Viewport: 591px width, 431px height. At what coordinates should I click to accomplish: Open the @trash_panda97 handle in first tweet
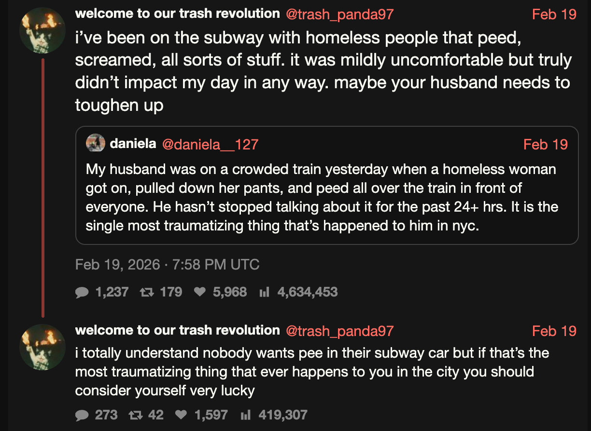[x=339, y=14]
